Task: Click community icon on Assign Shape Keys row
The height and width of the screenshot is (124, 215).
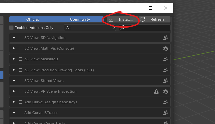Action: point(166,102)
